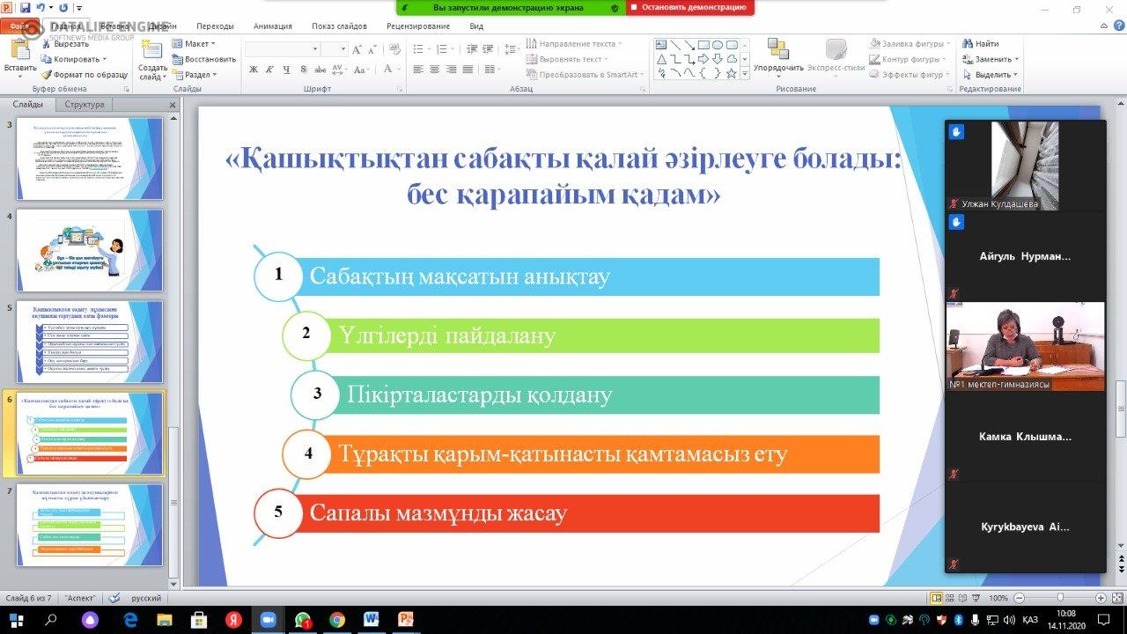Image resolution: width=1127 pixels, height=634 pixels.
Task: Select the triangle shape in shapes gallery
Action: click(x=661, y=59)
